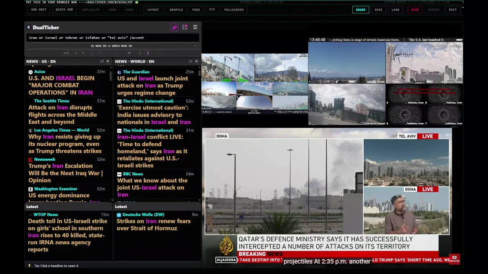The height and width of the screenshot is (274, 488).
Task: Click the Ashkelon, Israel camera feed
Action: click(424, 63)
